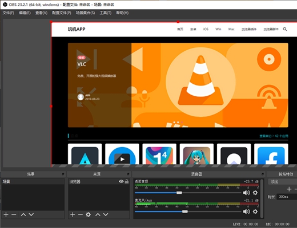Mute the 桌面音频 speaker icon
297x228 pixels.
click(246, 193)
